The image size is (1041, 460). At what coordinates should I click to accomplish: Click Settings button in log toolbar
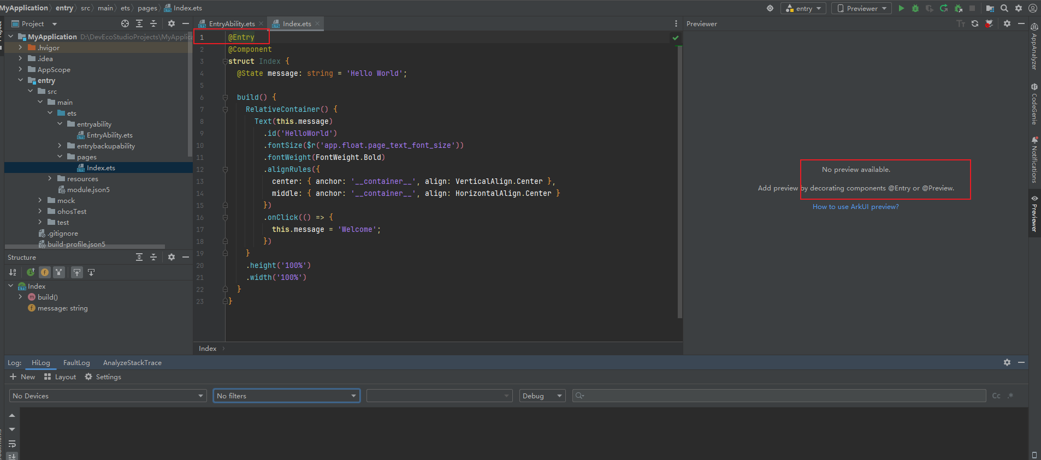pyautogui.click(x=103, y=377)
